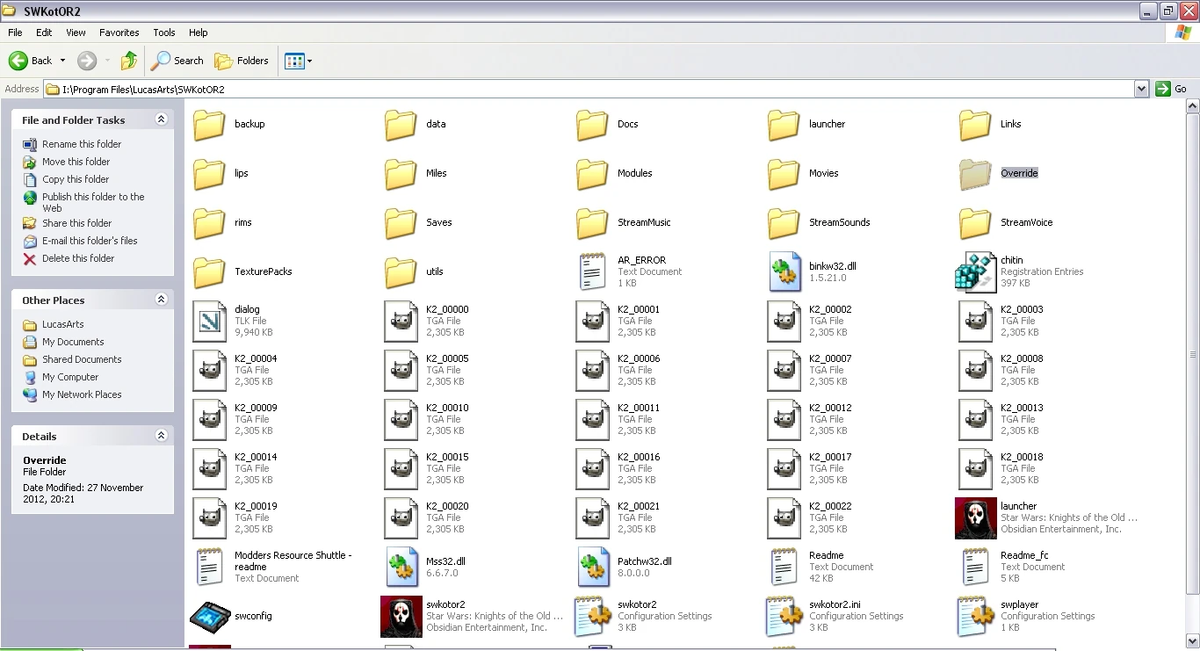Open the File menu
Screen dimensions: 1200x651
coord(15,33)
